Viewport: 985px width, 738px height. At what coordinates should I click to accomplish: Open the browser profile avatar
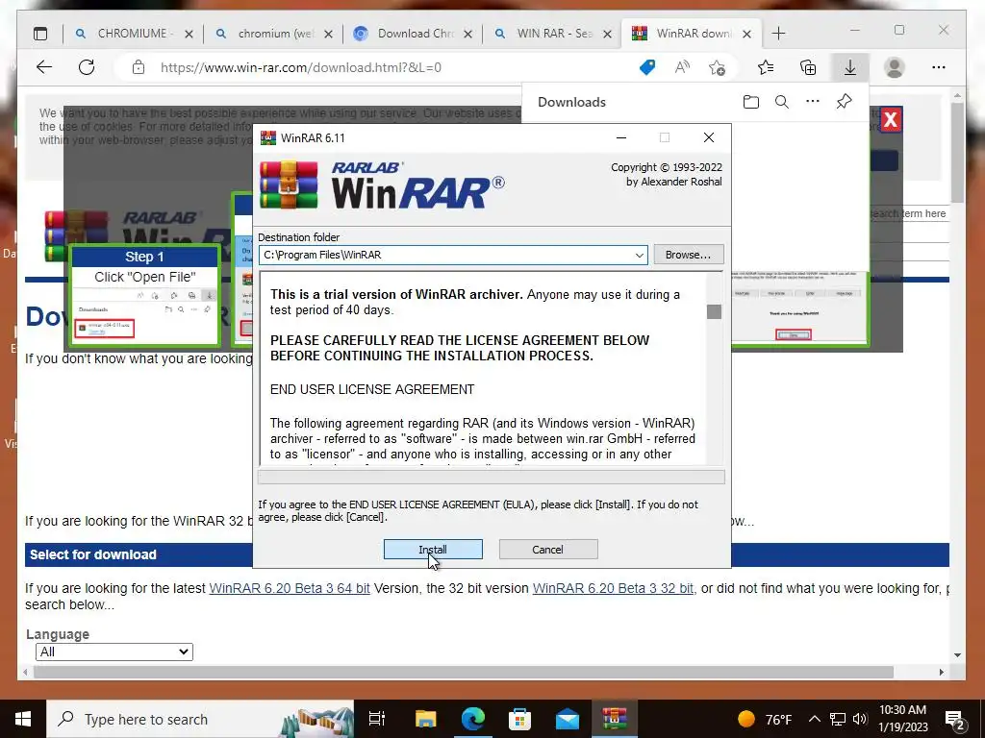point(894,67)
